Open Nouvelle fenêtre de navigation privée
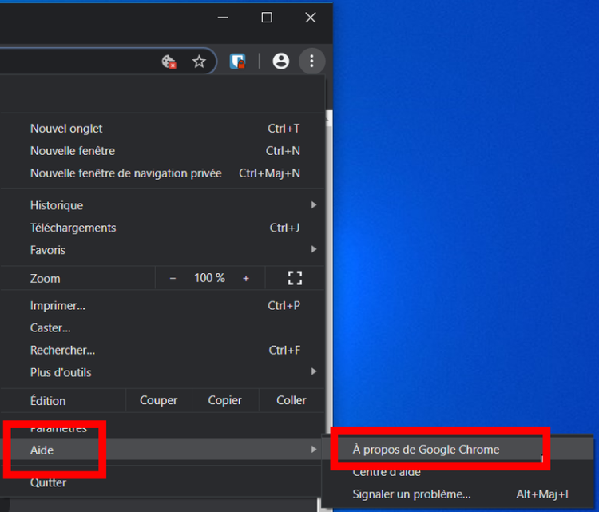The height and width of the screenshot is (512, 599). point(126,173)
